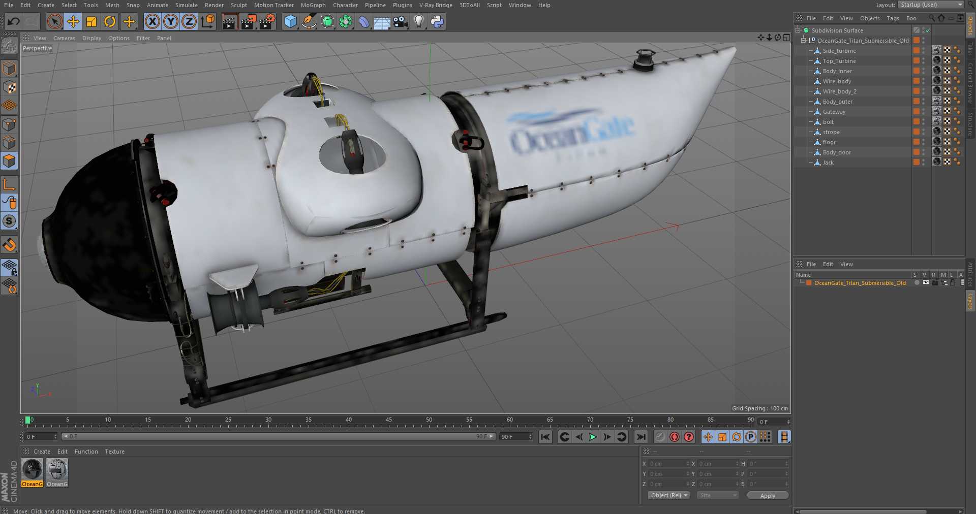Open the V-Ray Bridge menu

(x=436, y=5)
